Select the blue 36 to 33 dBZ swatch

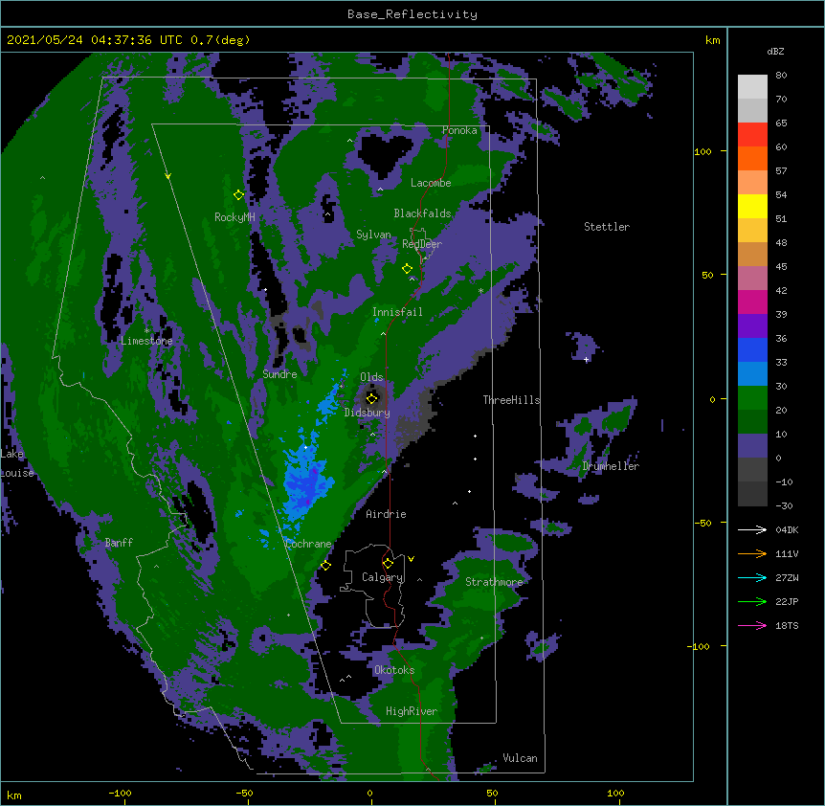(752, 349)
